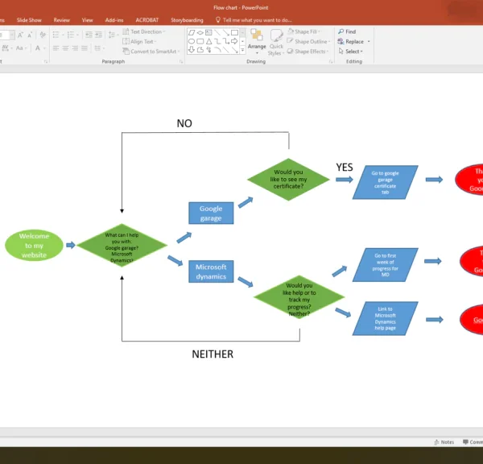Show the next row of the shapes gallery
The image size is (483, 464).
(x=242, y=41)
